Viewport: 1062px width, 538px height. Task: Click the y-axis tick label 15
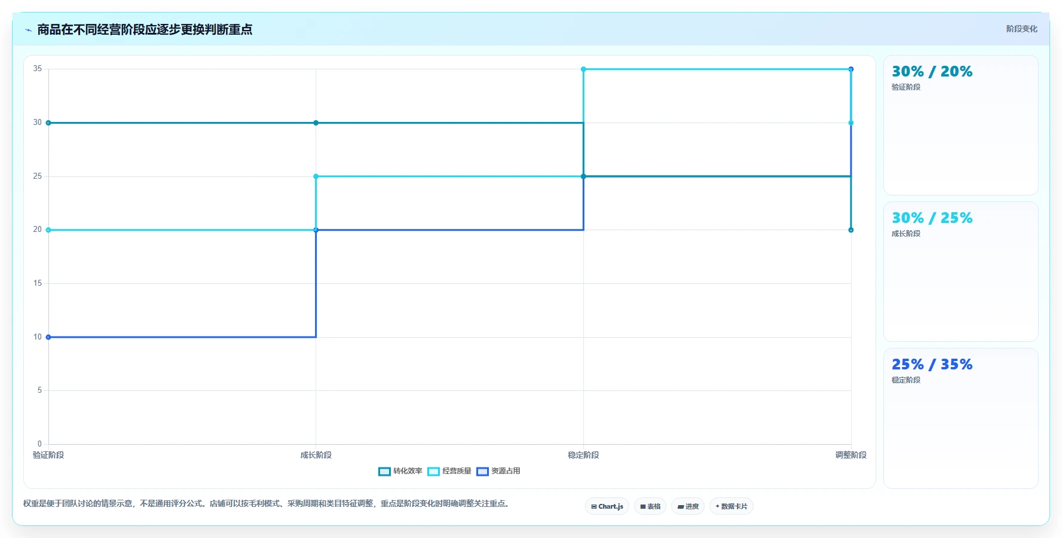pos(38,283)
